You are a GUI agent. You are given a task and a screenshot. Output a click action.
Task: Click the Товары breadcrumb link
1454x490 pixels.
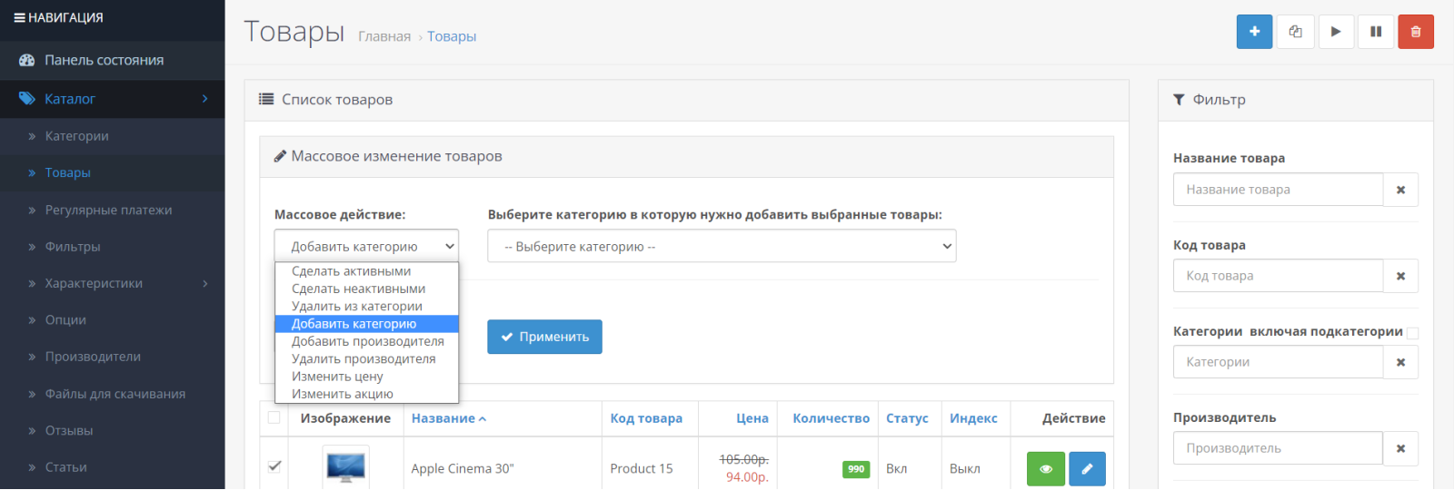click(452, 36)
